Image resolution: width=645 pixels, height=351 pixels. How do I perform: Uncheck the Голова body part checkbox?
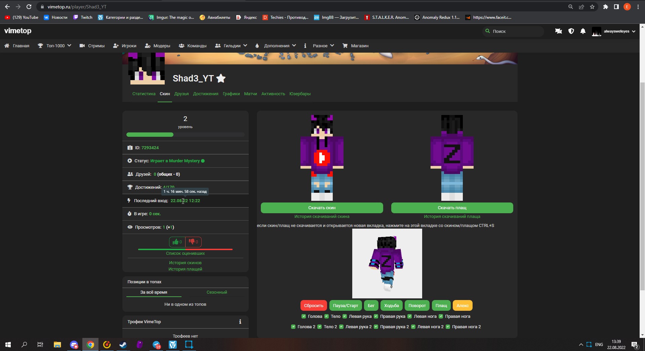(x=304, y=316)
